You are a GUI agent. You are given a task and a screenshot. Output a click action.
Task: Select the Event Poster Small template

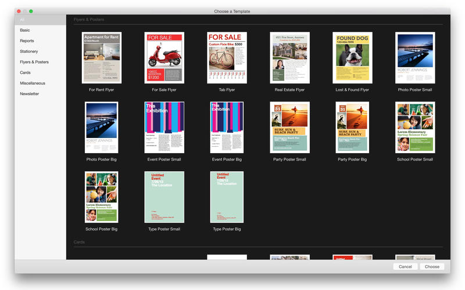[x=164, y=127]
